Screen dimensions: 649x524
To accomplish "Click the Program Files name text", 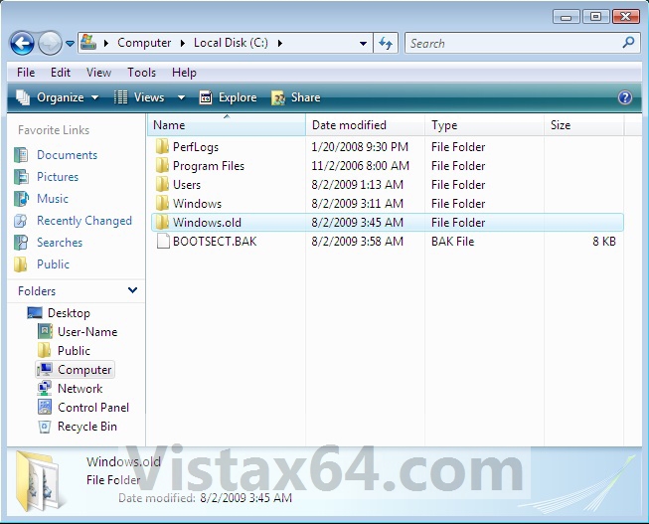I will (x=209, y=166).
